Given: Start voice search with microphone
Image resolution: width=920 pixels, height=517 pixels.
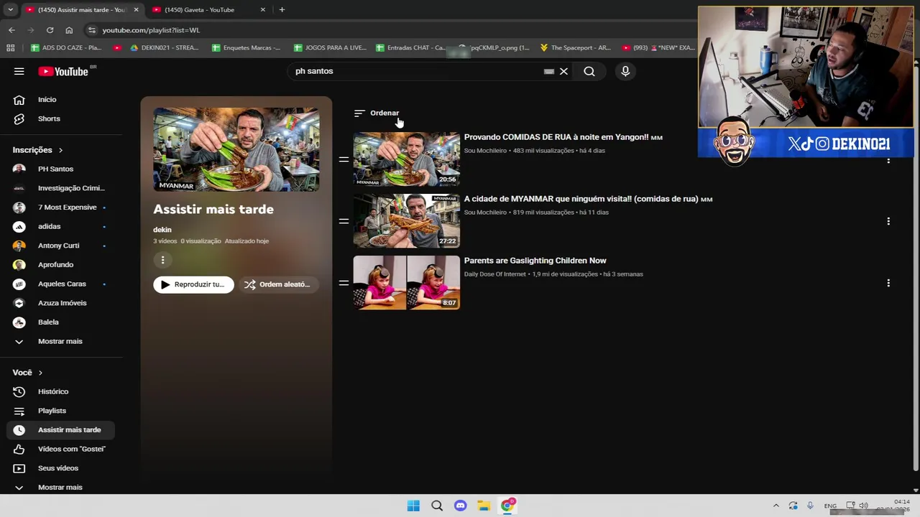Looking at the screenshot, I should coord(625,71).
